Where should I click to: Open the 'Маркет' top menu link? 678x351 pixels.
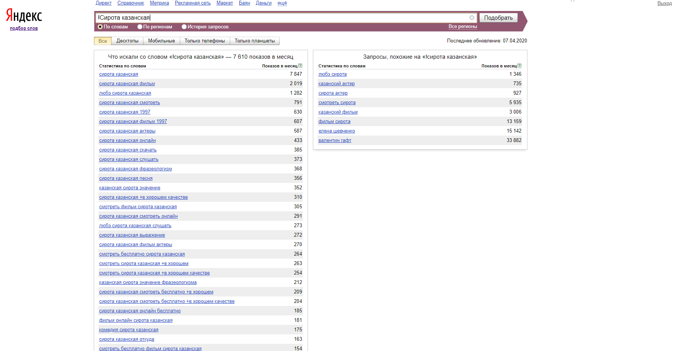224,3
